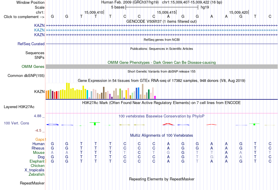Image resolution: width=278 pixels, height=190 pixels.
Task: Select the RefSeq Curated track label
Action: [31, 44]
